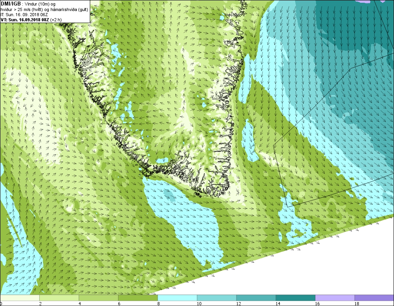Viewport: 394px width, 306px height.
Task: Click the 12–14 m/s teal legend swatch
Action: pyautogui.click(x=256, y=298)
